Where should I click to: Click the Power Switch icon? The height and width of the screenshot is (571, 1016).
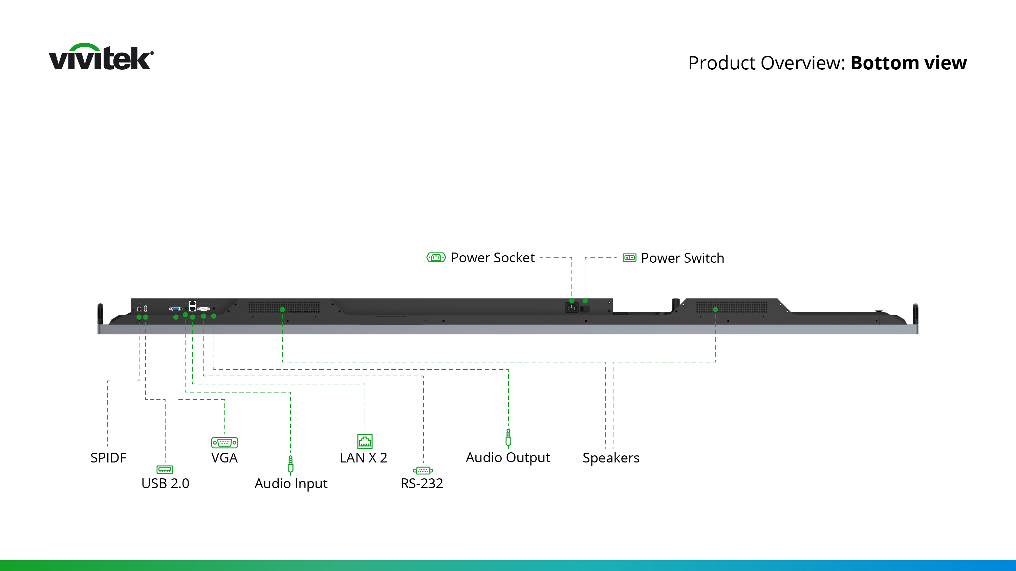click(x=629, y=258)
